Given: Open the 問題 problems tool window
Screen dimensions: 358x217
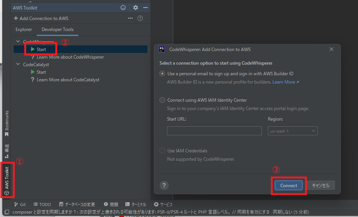Looking at the screenshot, I should 111,205.
